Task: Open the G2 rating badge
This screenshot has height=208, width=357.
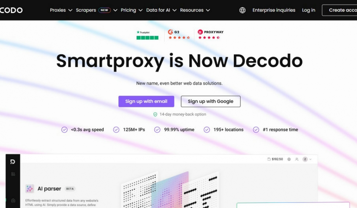Action: tap(179, 35)
